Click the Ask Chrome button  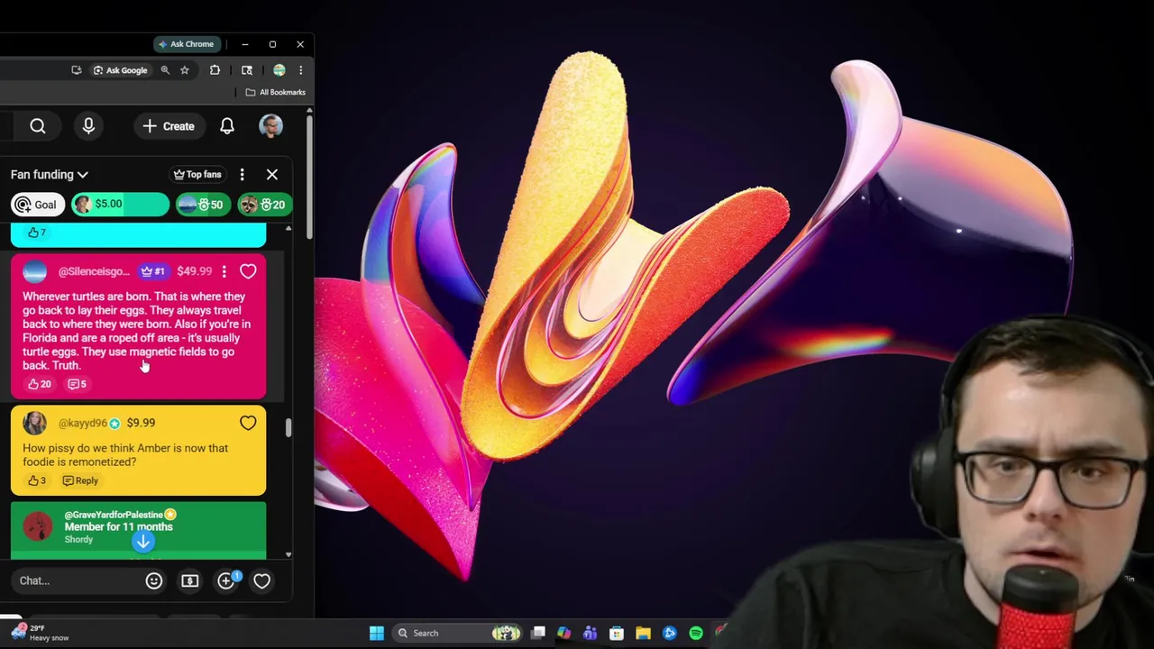point(186,44)
